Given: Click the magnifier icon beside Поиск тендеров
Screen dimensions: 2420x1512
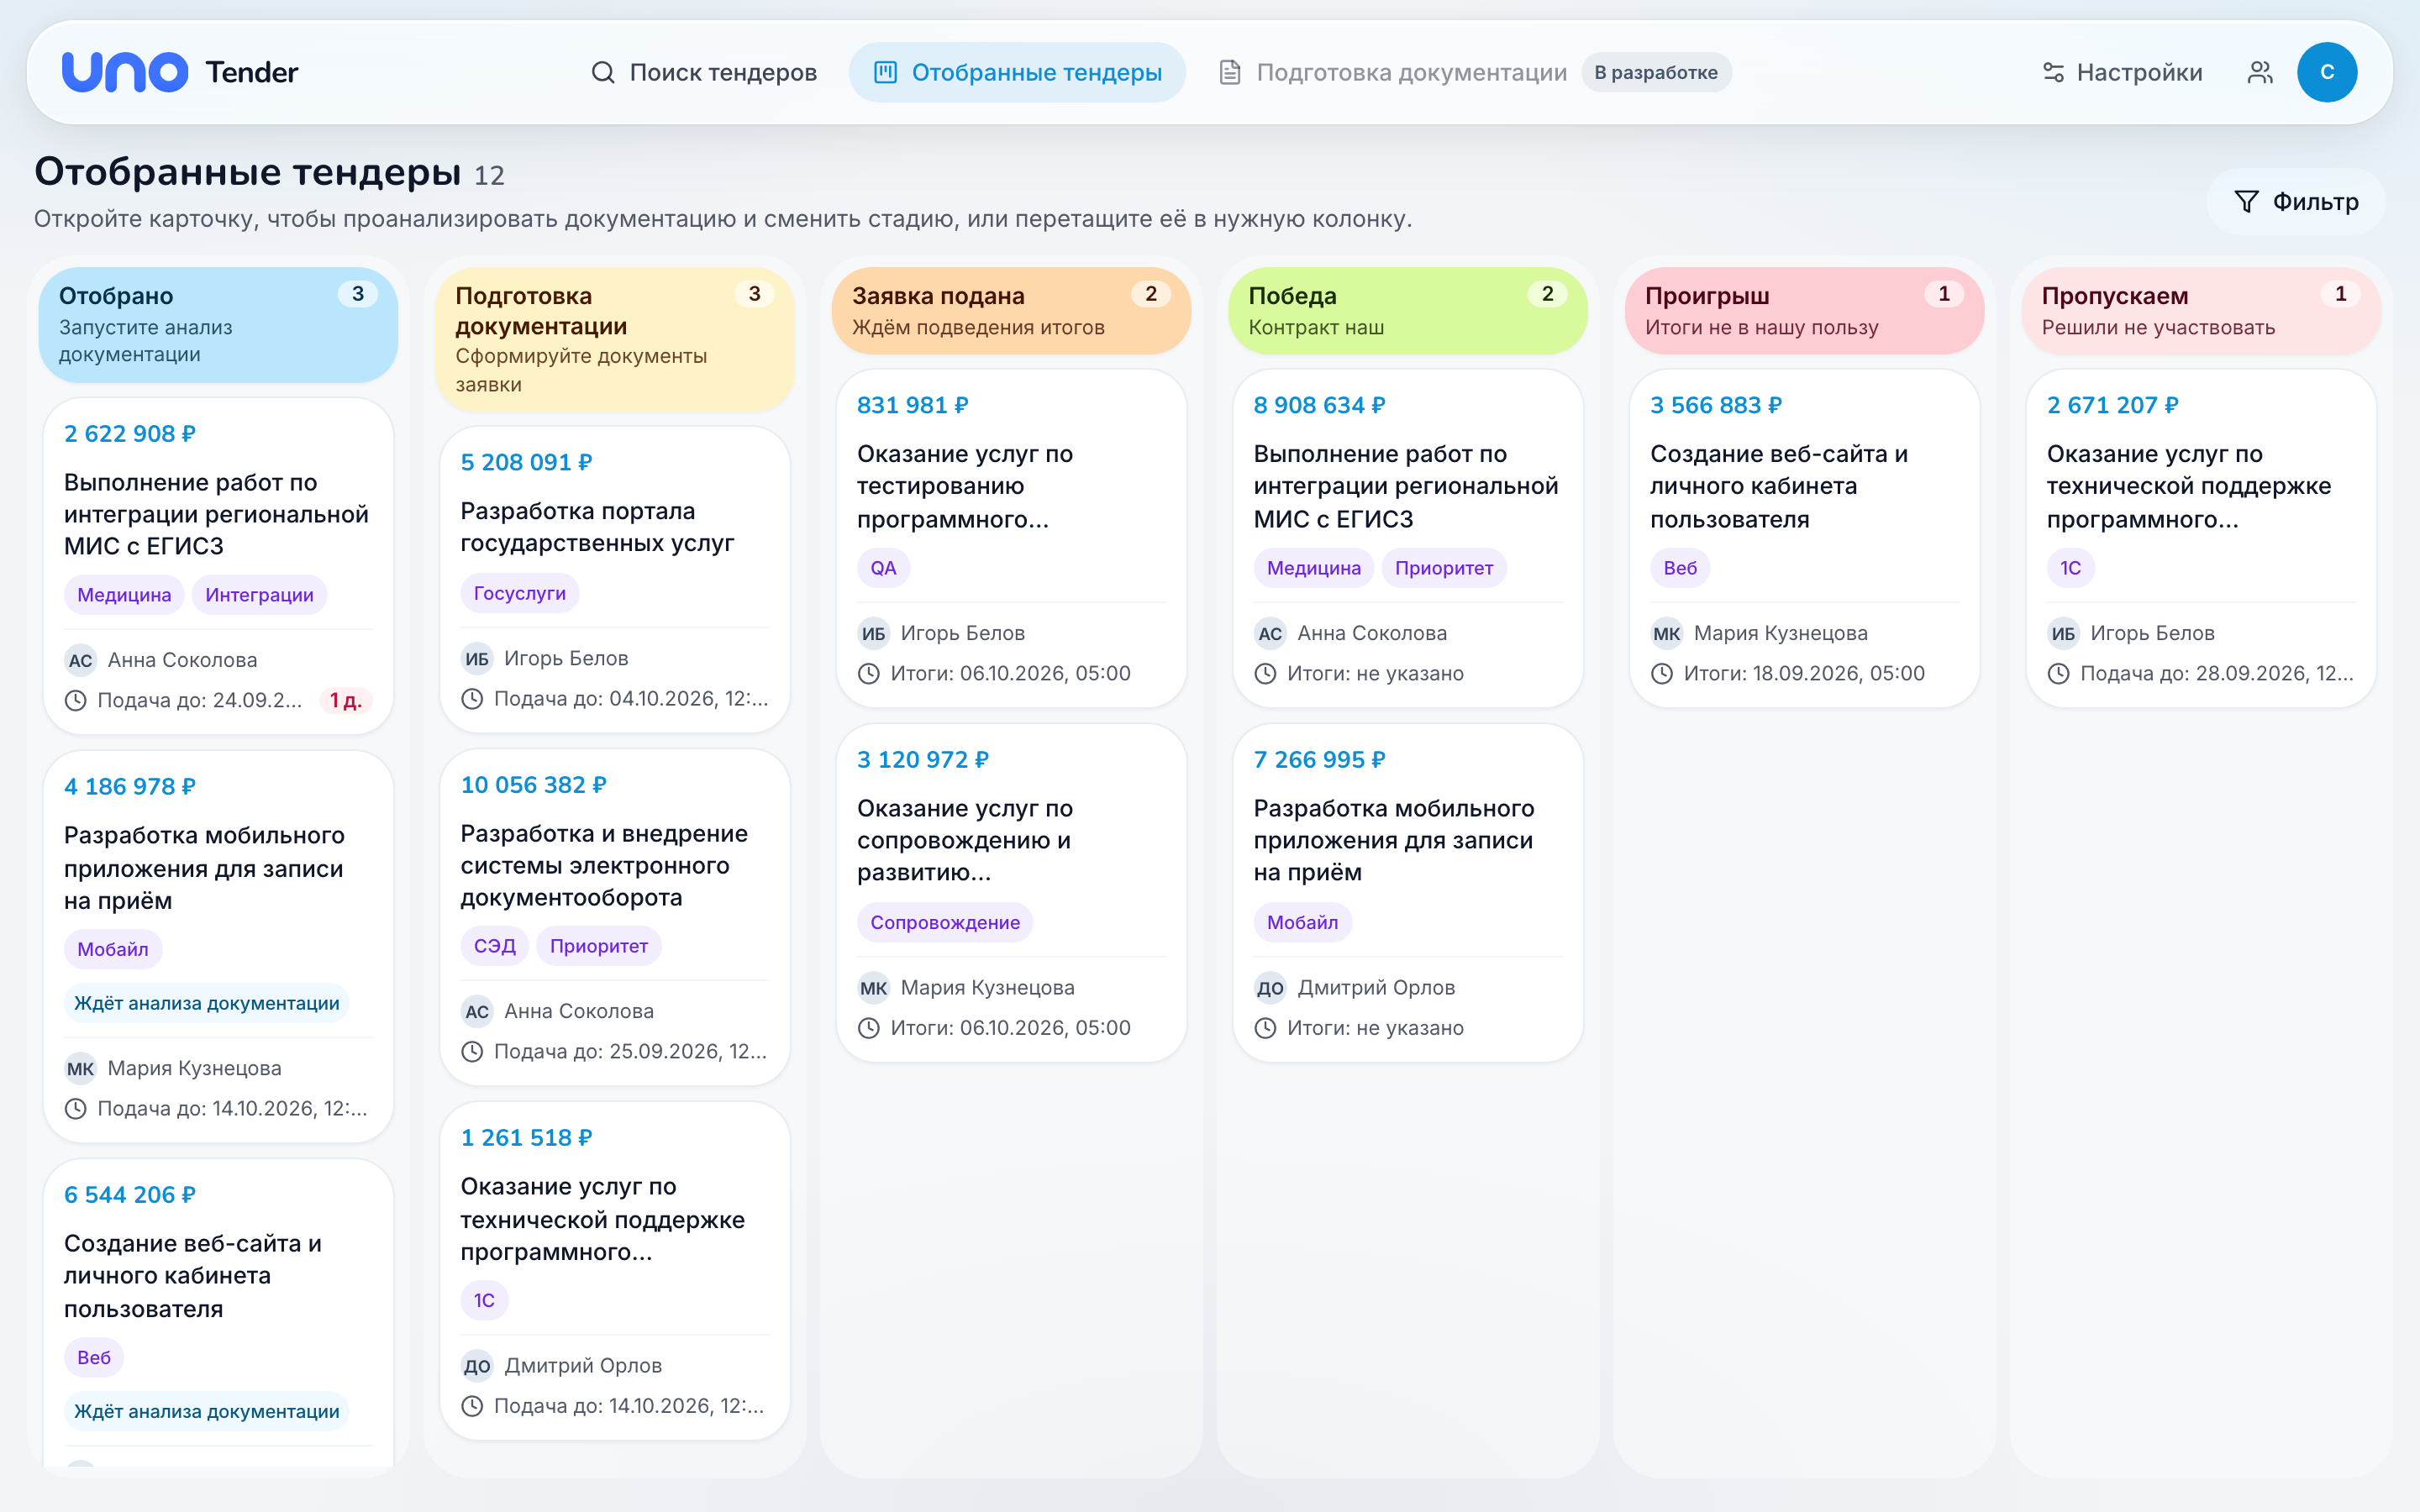Looking at the screenshot, I should 602,72.
